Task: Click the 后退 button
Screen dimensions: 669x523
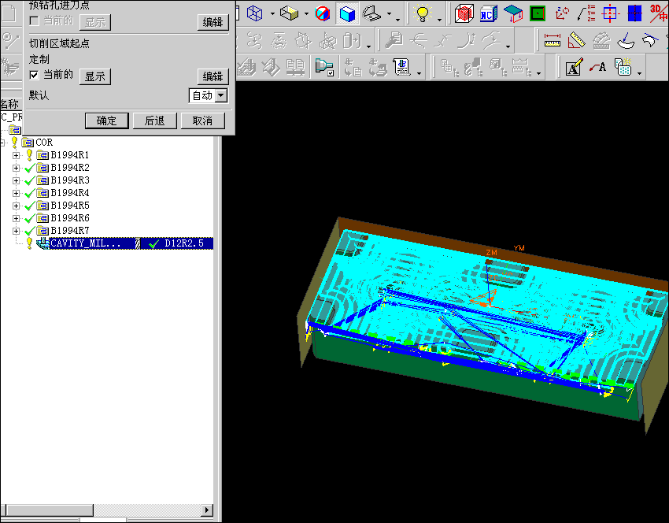Action: point(154,121)
